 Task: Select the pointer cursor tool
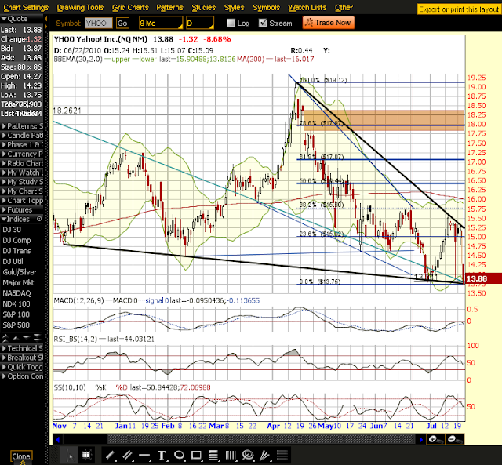click(70, 455)
